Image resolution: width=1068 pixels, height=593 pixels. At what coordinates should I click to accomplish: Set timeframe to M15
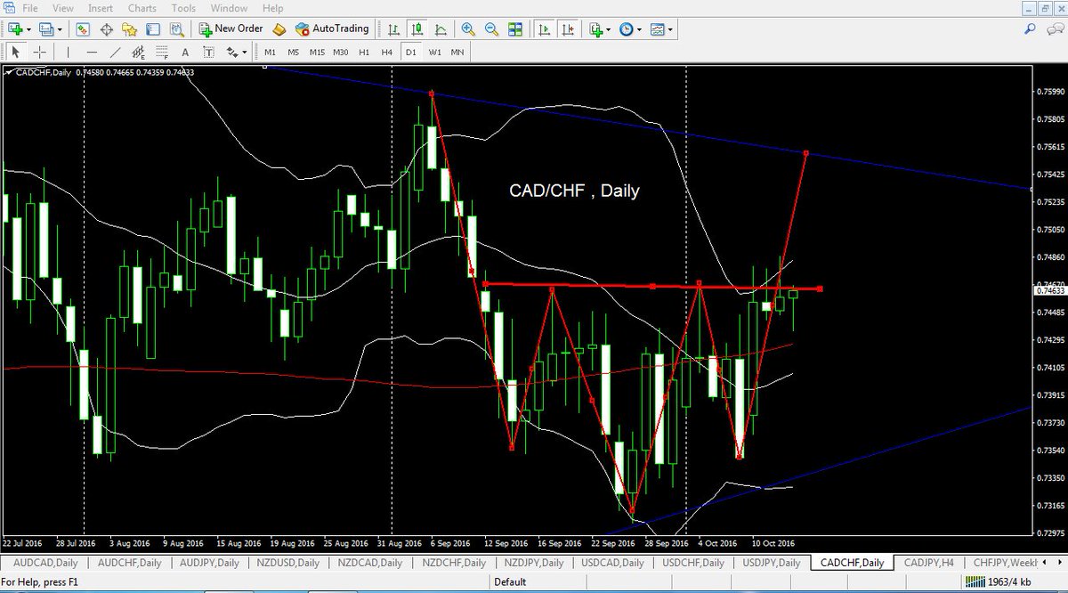click(317, 53)
